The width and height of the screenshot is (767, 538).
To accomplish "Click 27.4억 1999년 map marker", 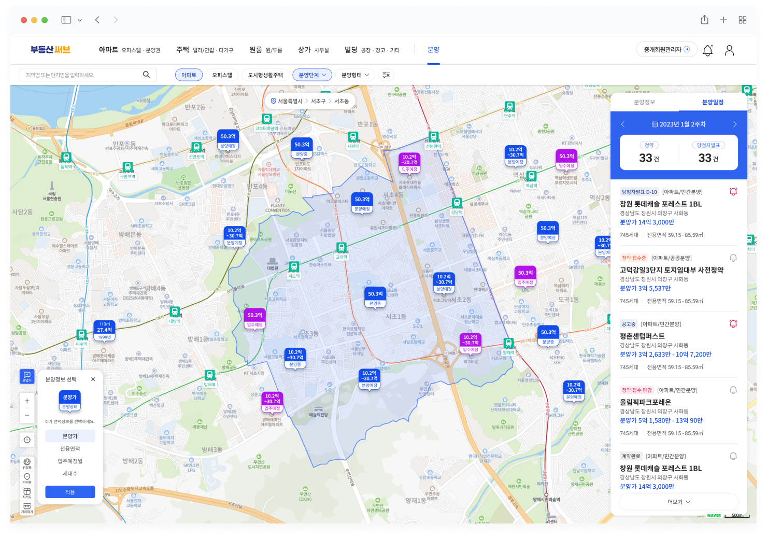I will tap(105, 331).
